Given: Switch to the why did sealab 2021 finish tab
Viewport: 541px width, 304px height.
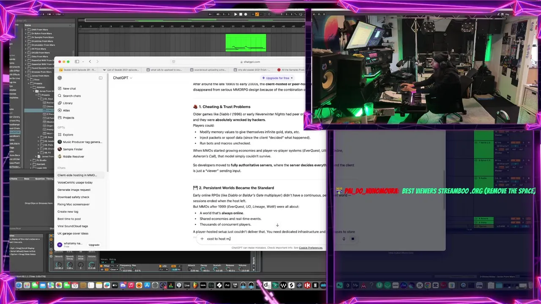Looking at the screenshot, I should [x=251, y=70].
